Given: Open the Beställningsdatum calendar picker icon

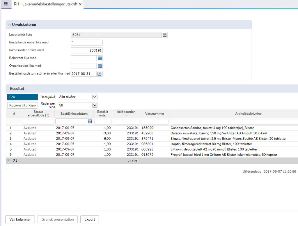Looking at the screenshot, I should [x=100, y=74].
